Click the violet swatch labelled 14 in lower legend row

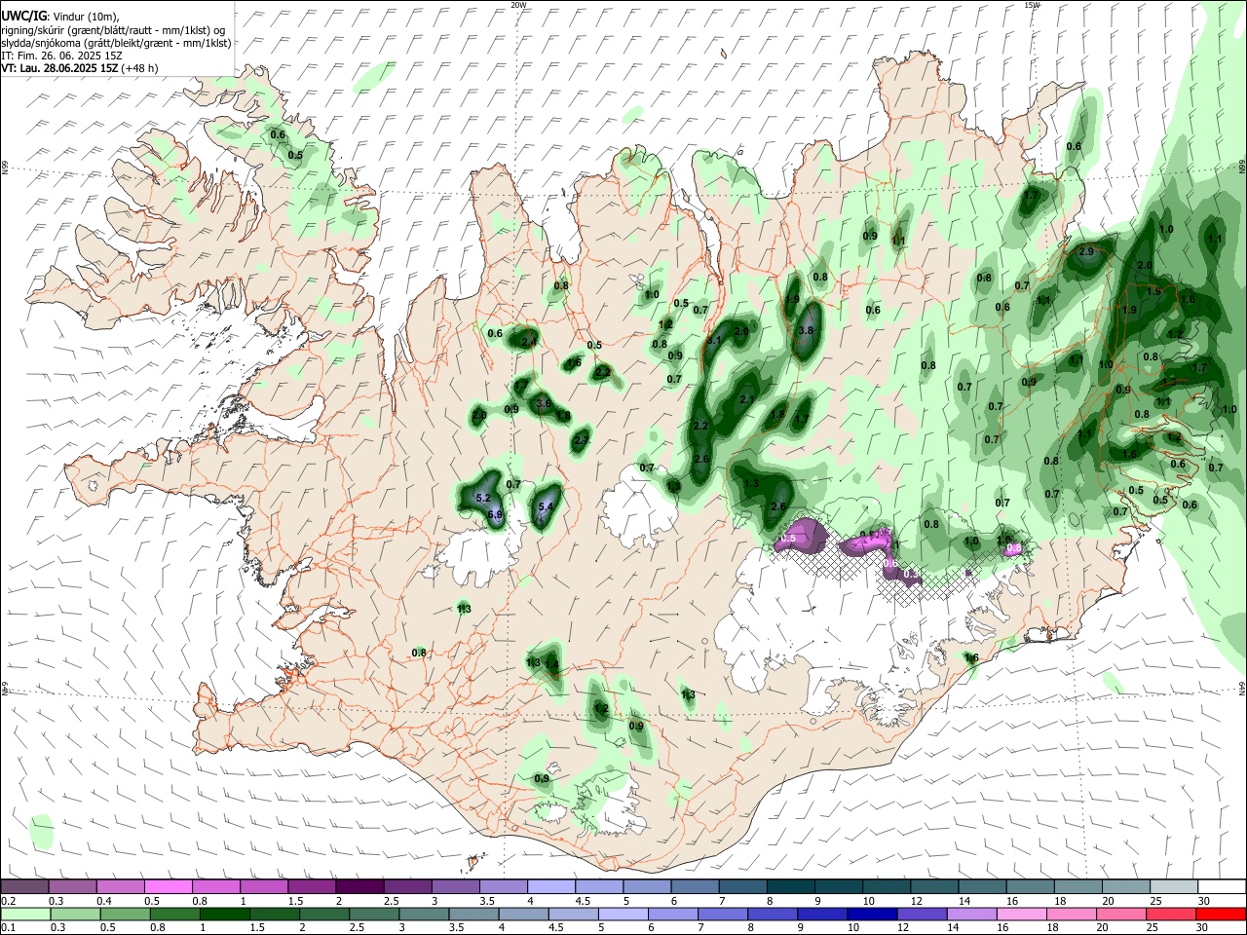click(972, 915)
